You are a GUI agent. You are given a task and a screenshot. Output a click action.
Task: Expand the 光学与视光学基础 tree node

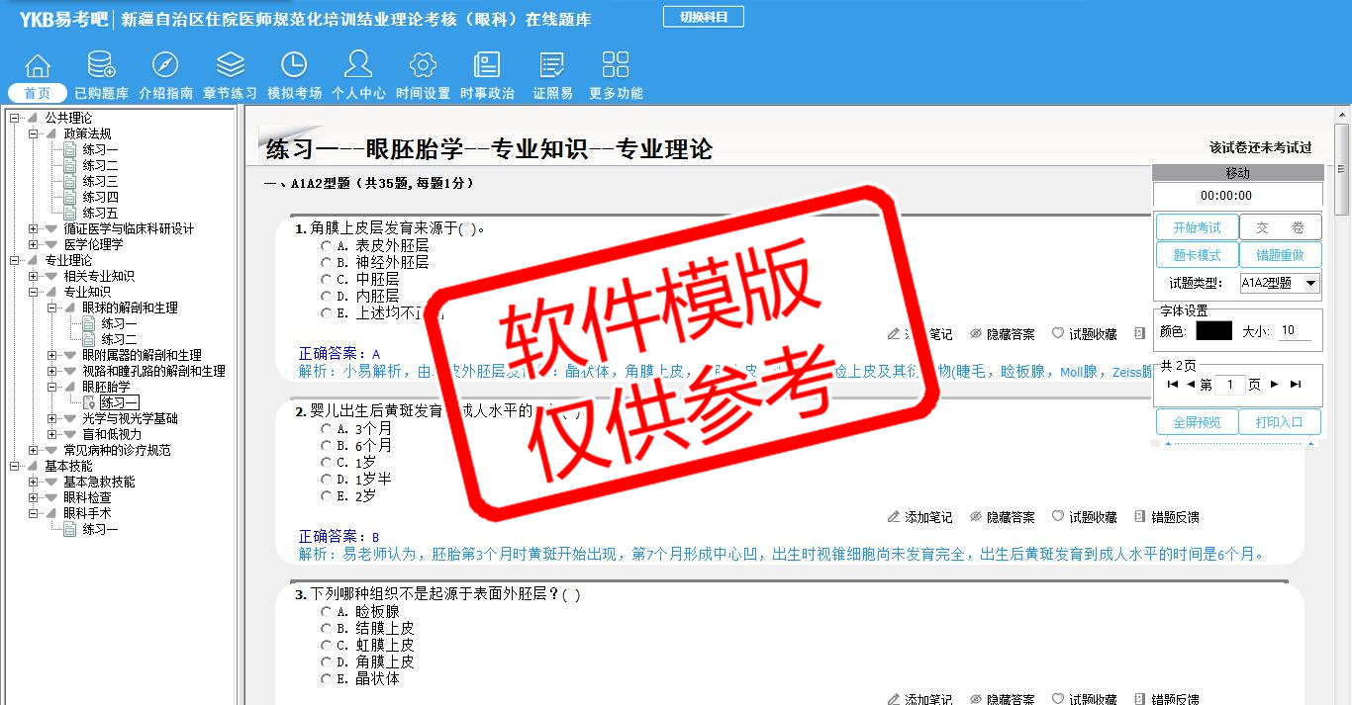tap(52, 418)
